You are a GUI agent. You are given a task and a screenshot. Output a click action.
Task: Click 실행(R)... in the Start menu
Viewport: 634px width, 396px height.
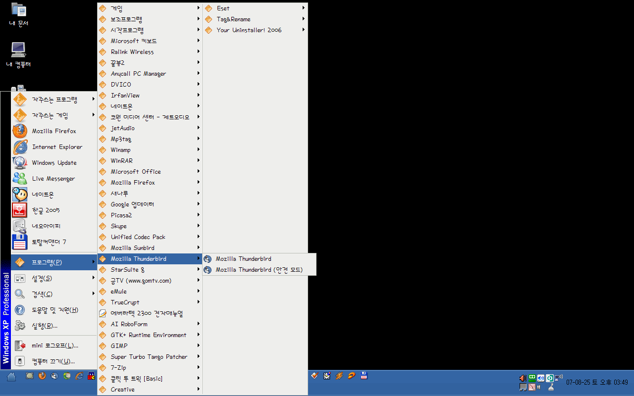pyautogui.click(x=54, y=326)
